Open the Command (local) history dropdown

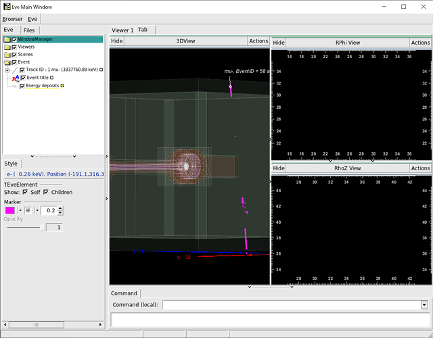[424, 305]
